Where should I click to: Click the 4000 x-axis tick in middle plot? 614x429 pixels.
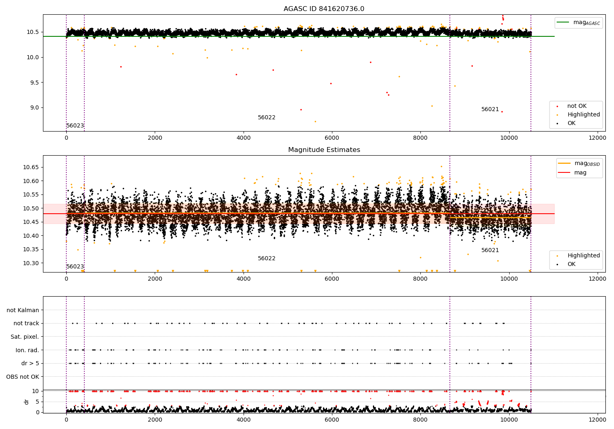pyautogui.click(x=244, y=279)
